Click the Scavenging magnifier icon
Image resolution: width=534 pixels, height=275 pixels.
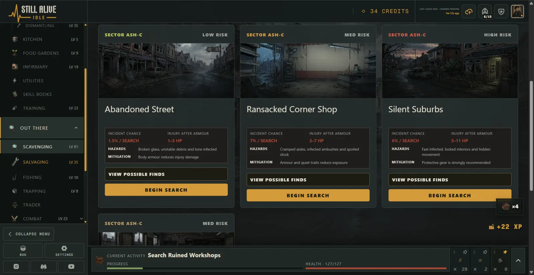coord(15,147)
